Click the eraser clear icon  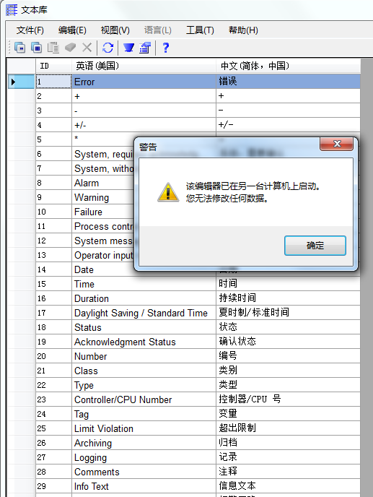(70, 48)
